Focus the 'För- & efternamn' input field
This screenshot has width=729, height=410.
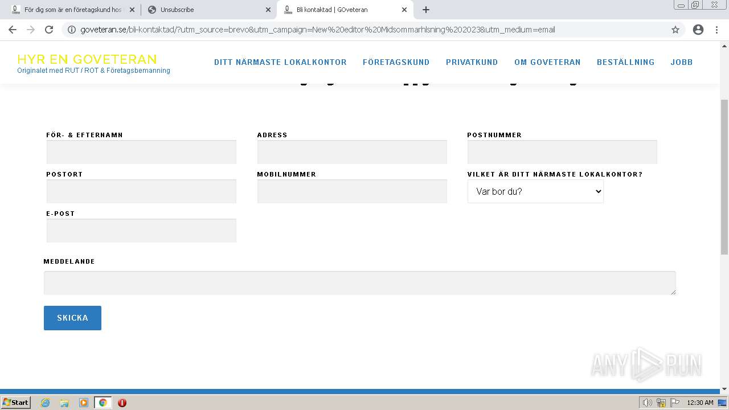[x=141, y=152]
